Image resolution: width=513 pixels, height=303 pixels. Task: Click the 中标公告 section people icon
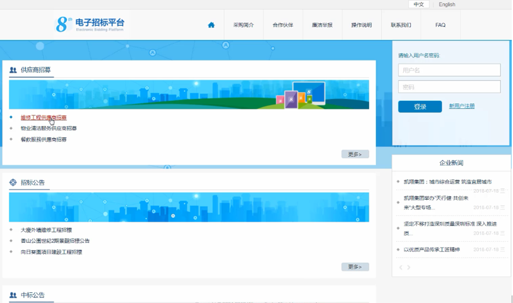(x=13, y=295)
